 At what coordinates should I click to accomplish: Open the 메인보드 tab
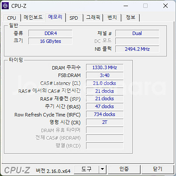pos(33,18)
